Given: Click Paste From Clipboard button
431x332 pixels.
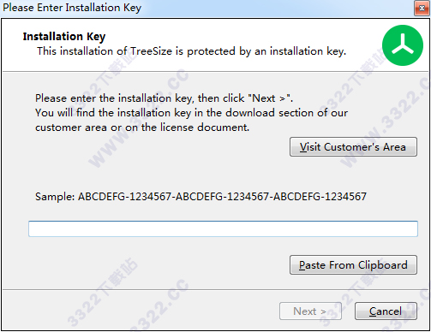Looking at the screenshot, I should click(353, 265).
